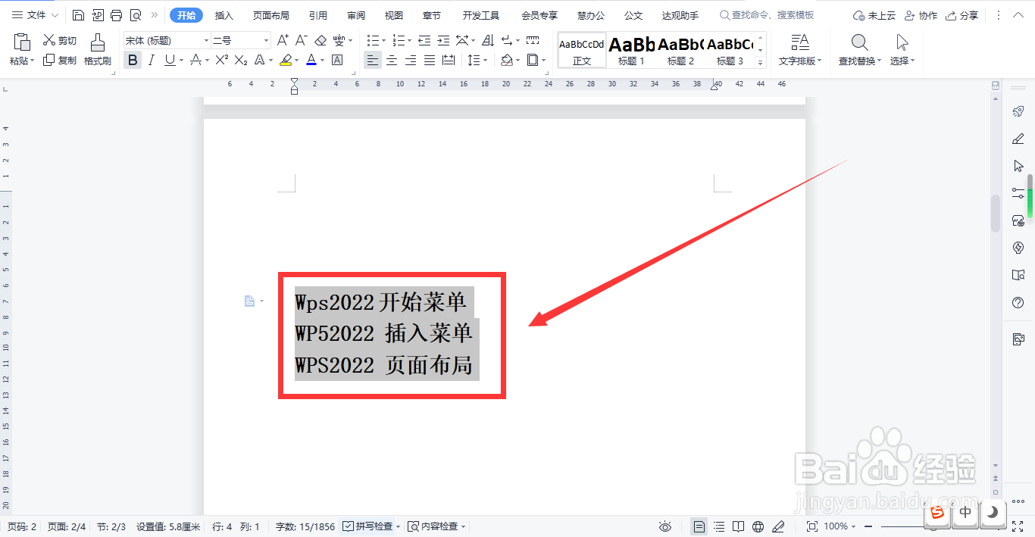Expand styles gallery more arrow
The width and height of the screenshot is (1035, 537).
[760, 64]
